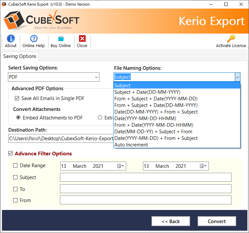Screen dimensions: 249x233
Task: Open Online Help question mark icon
Action: pyautogui.click(x=34, y=39)
